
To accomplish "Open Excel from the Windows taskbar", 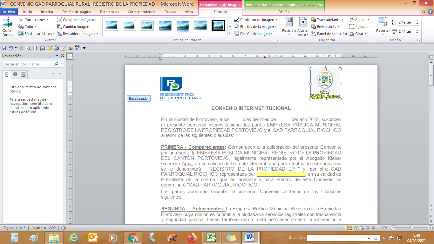I will [x=211, y=237].
